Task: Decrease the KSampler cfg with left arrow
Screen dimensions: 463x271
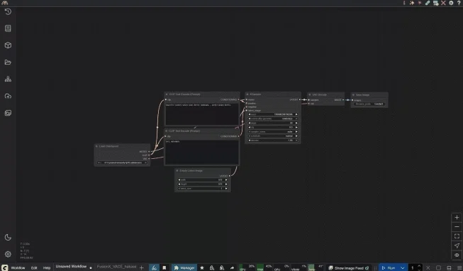Action: [x=250, y=128]
